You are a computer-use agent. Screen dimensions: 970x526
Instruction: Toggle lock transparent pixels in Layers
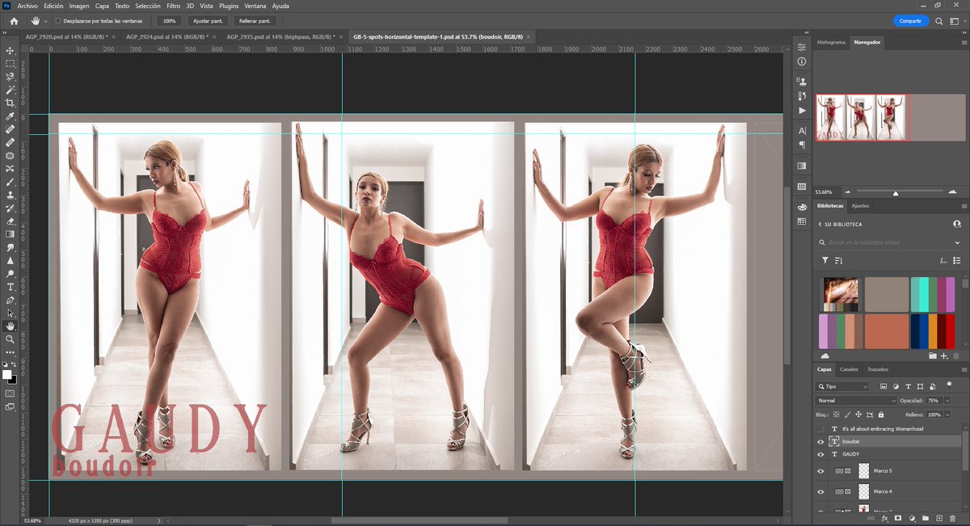pyautogui.click(x=836, y=414)
